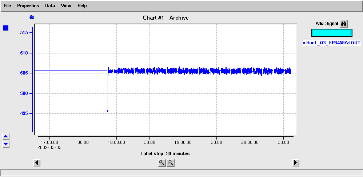Zoom in on the time axis

(x=162, y=163)
